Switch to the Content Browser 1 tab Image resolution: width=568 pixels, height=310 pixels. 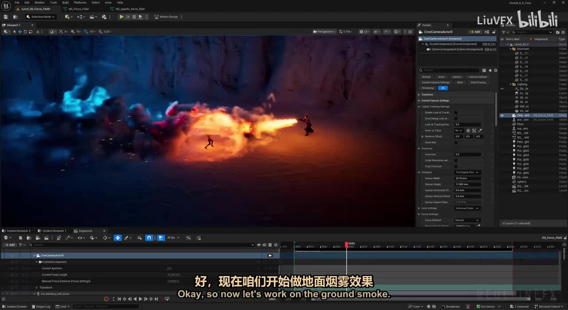[54, 231]
